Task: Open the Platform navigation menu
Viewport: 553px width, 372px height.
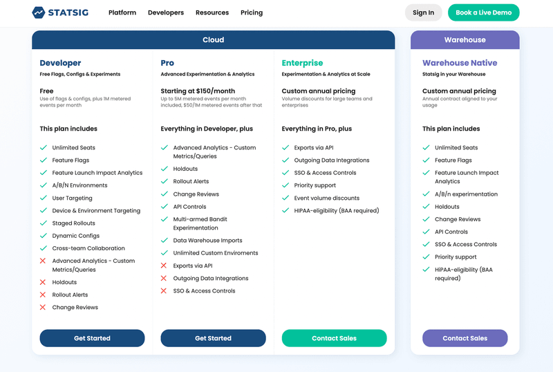Action: click(122, 12)
